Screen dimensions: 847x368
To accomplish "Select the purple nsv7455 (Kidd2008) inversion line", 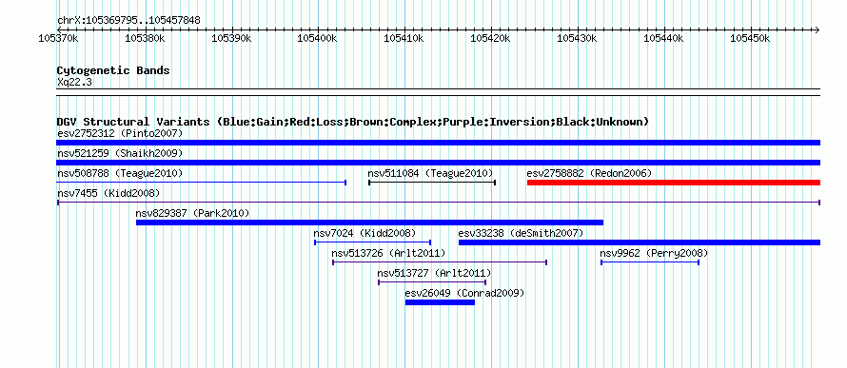I will point(439,203).
